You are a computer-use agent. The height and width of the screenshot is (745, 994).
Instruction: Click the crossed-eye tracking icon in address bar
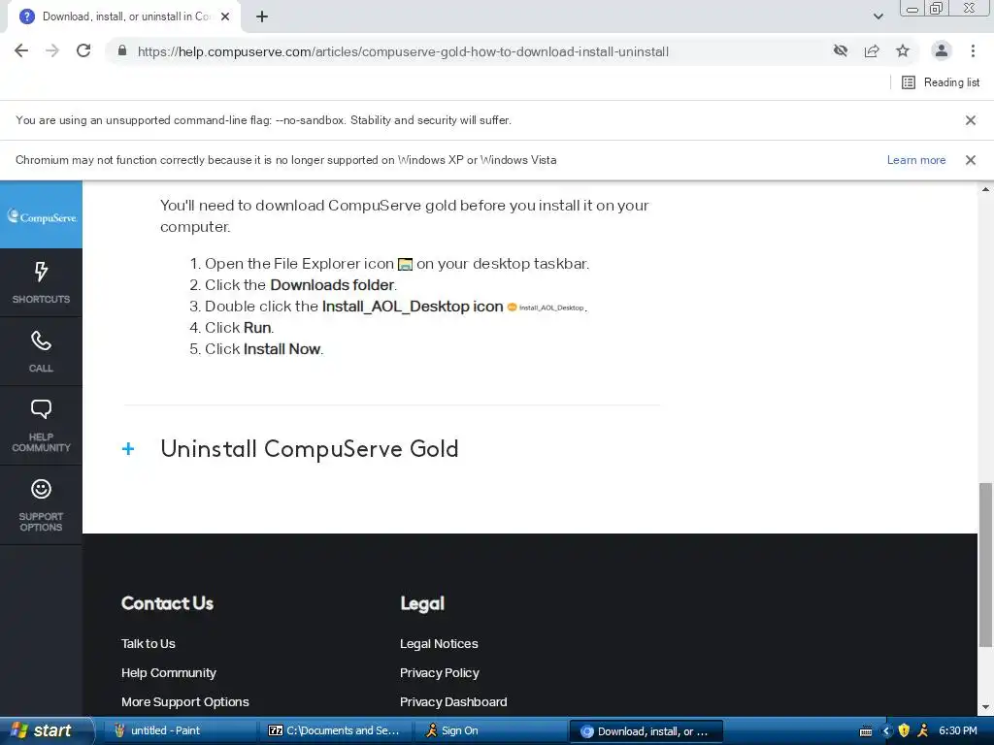pos(841,51)
